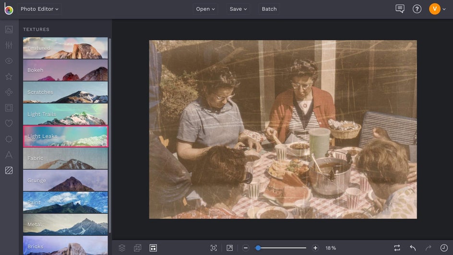Click the Undo arrow icon
Image resolution: width=453 pixels, height=255 pixels.
413,248
